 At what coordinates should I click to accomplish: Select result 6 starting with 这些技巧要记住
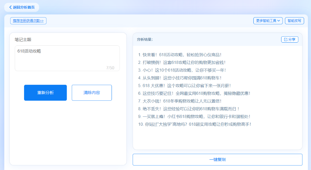pos(194,93)
